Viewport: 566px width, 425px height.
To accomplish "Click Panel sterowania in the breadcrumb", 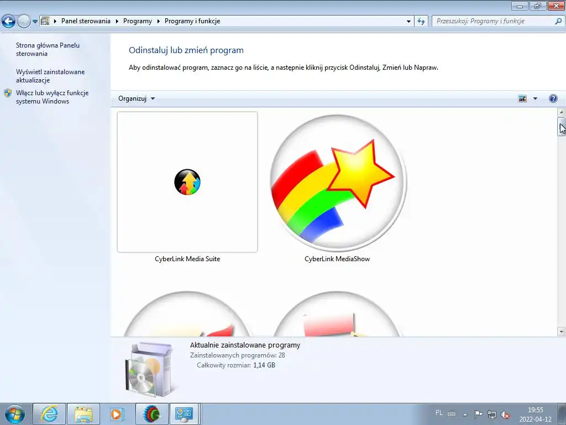I will (x=86, y=21).
